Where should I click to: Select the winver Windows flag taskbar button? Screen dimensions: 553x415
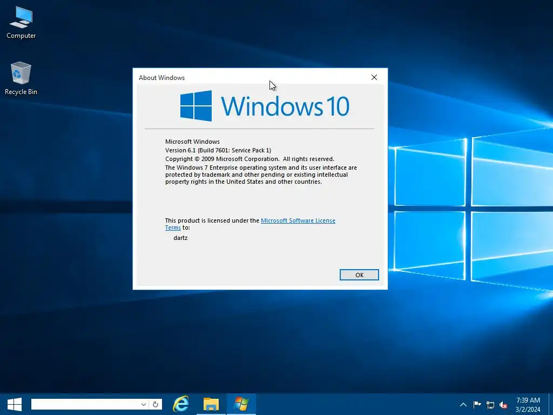(x=241, y=404)
